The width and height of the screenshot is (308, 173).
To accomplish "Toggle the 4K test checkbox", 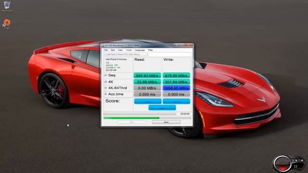I will [x=106, y=82].
